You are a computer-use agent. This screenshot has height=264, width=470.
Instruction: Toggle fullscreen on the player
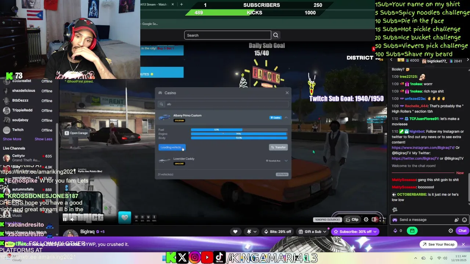point(382,220)
